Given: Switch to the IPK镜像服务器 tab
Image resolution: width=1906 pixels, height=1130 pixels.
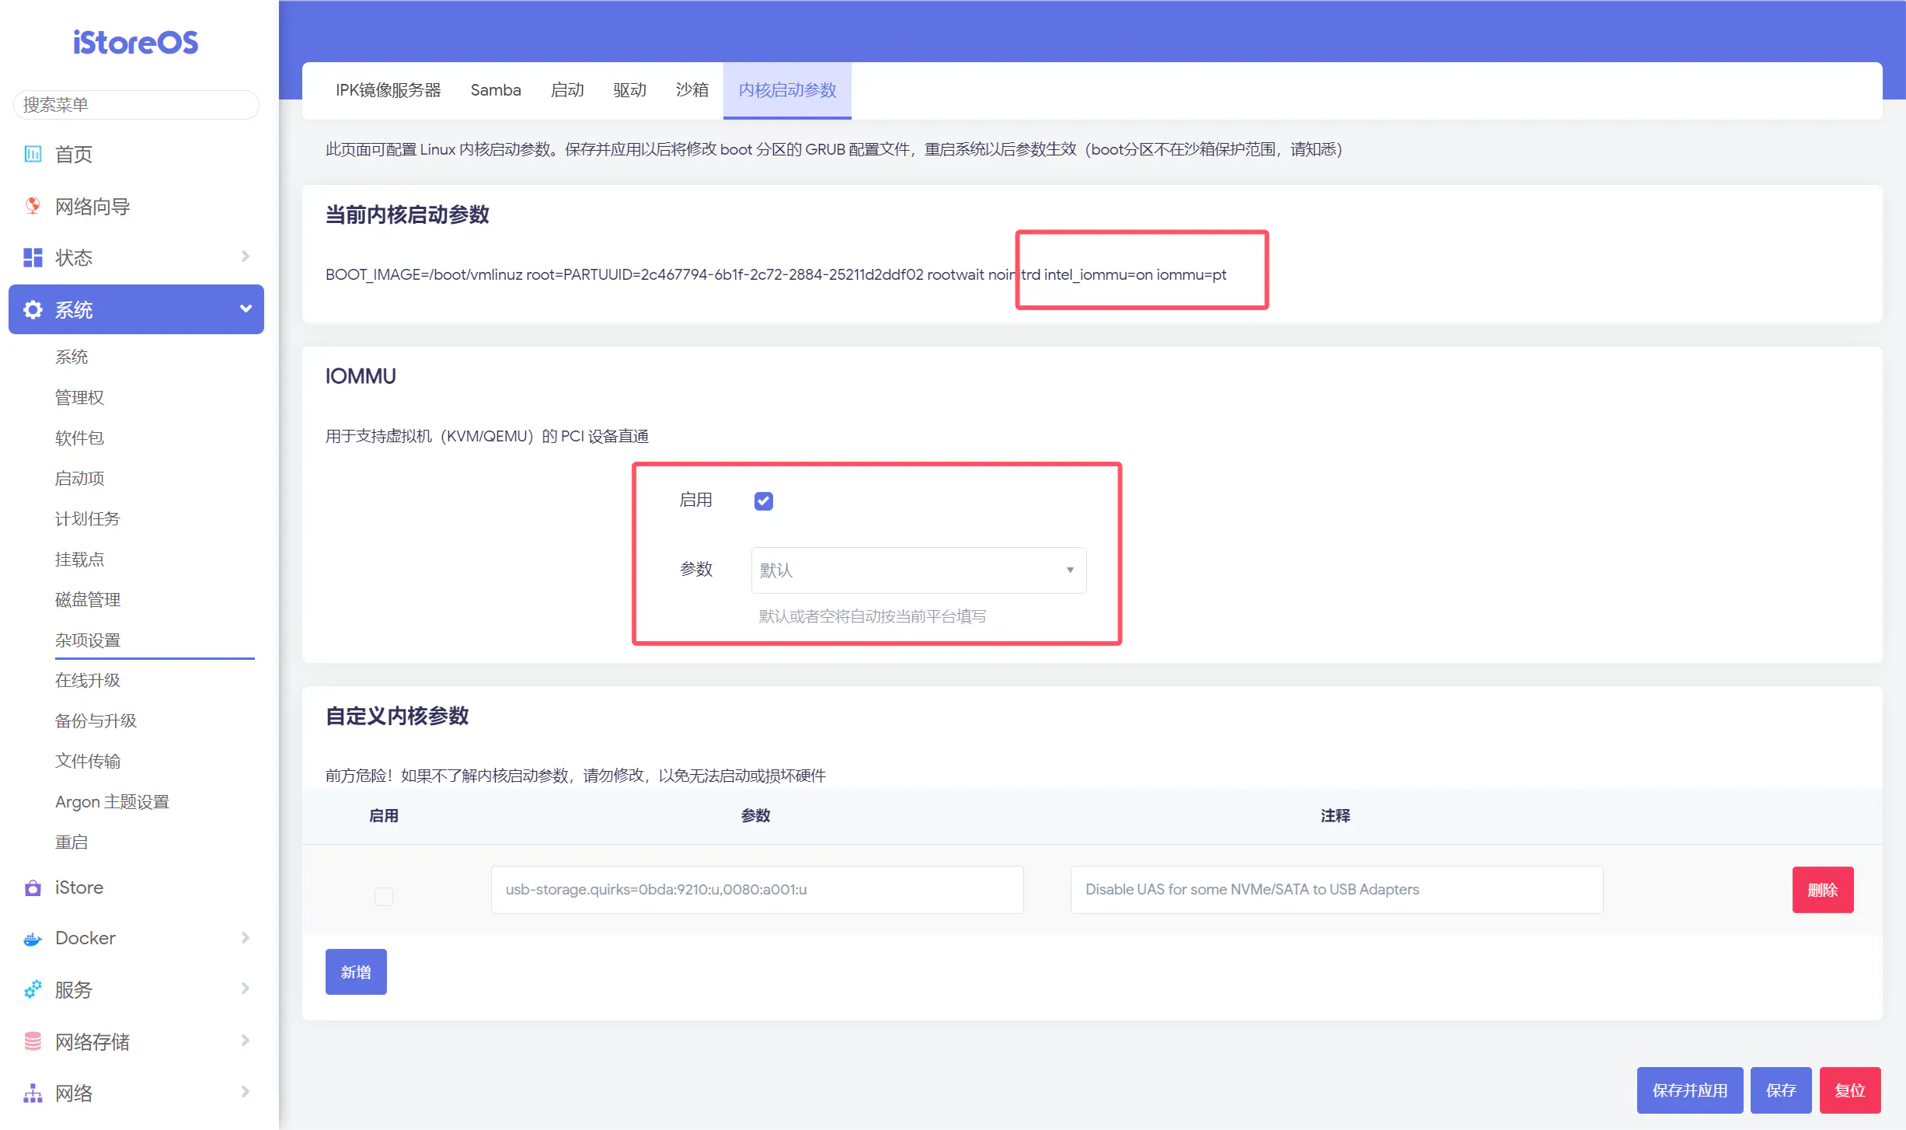Looking at the screenshot, I should click(x=388, y=90).
